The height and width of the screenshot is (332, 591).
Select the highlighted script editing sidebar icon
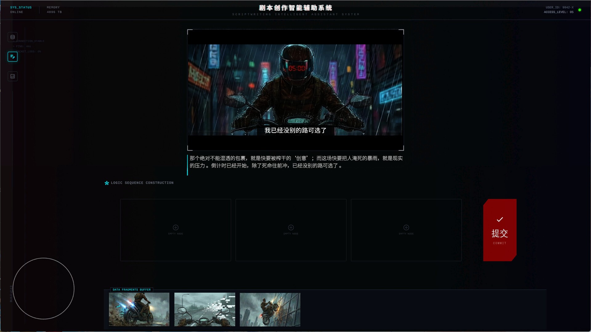(x=12, y=57)
